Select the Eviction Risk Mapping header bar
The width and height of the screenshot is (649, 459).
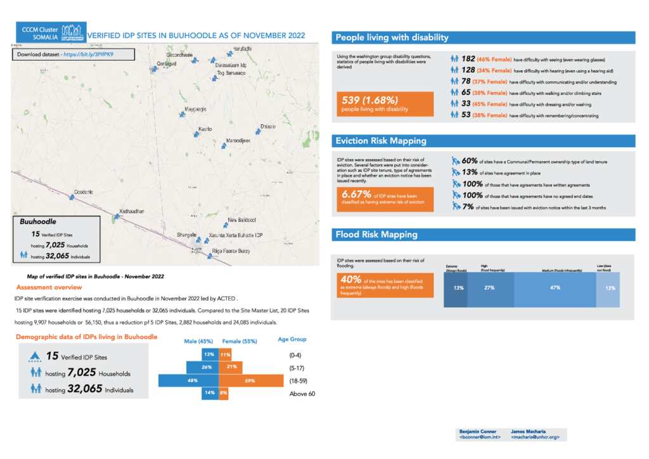[x=484, y=141]
